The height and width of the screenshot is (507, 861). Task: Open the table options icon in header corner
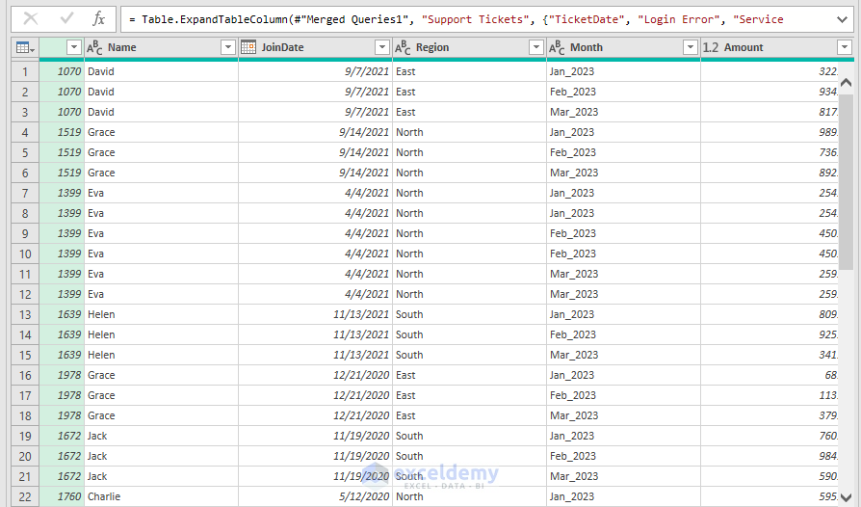[25, 48]
